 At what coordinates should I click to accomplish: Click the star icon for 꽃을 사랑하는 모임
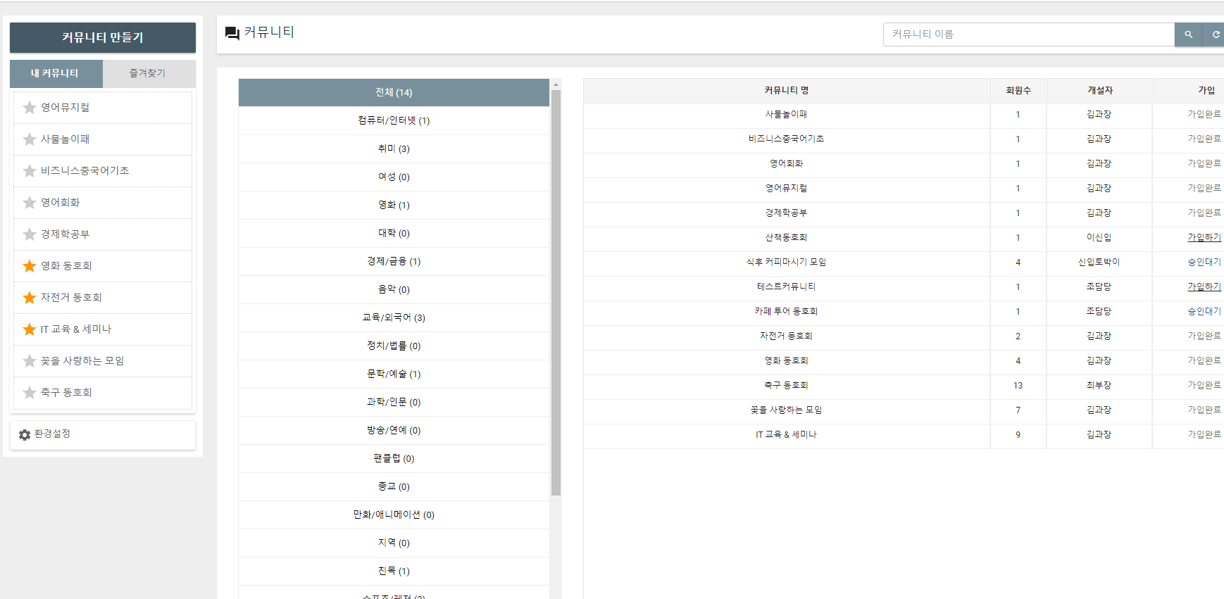30,361
